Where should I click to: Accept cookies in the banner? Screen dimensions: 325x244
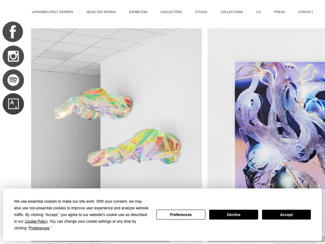coord(286,214)
